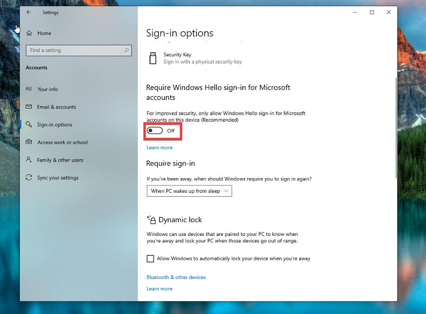Open Learn more under Windows Hello toggle
Image resolution: width=426 pixels, height=314 pixels.
coord(160,148)
